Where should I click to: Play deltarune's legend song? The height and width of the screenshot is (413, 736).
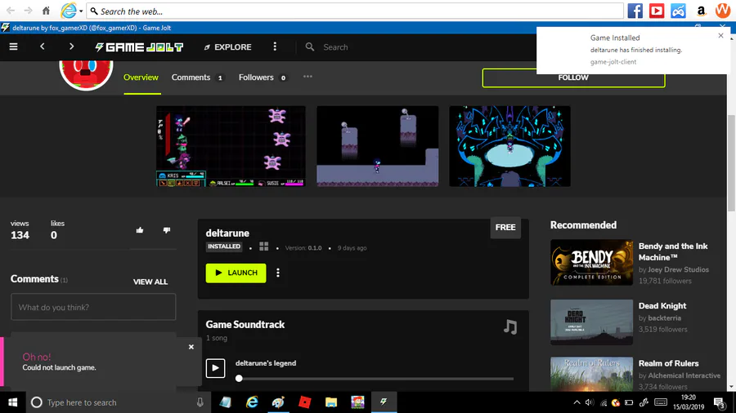tap(215, 368)
